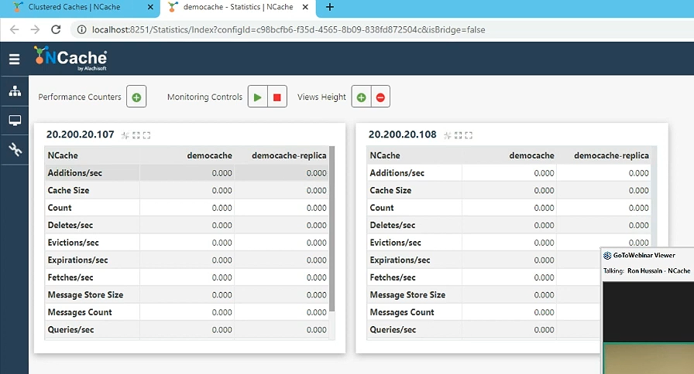Stop monitoring with the red stop button
This screenshot has width=694, height=374.
coord(277,97)
